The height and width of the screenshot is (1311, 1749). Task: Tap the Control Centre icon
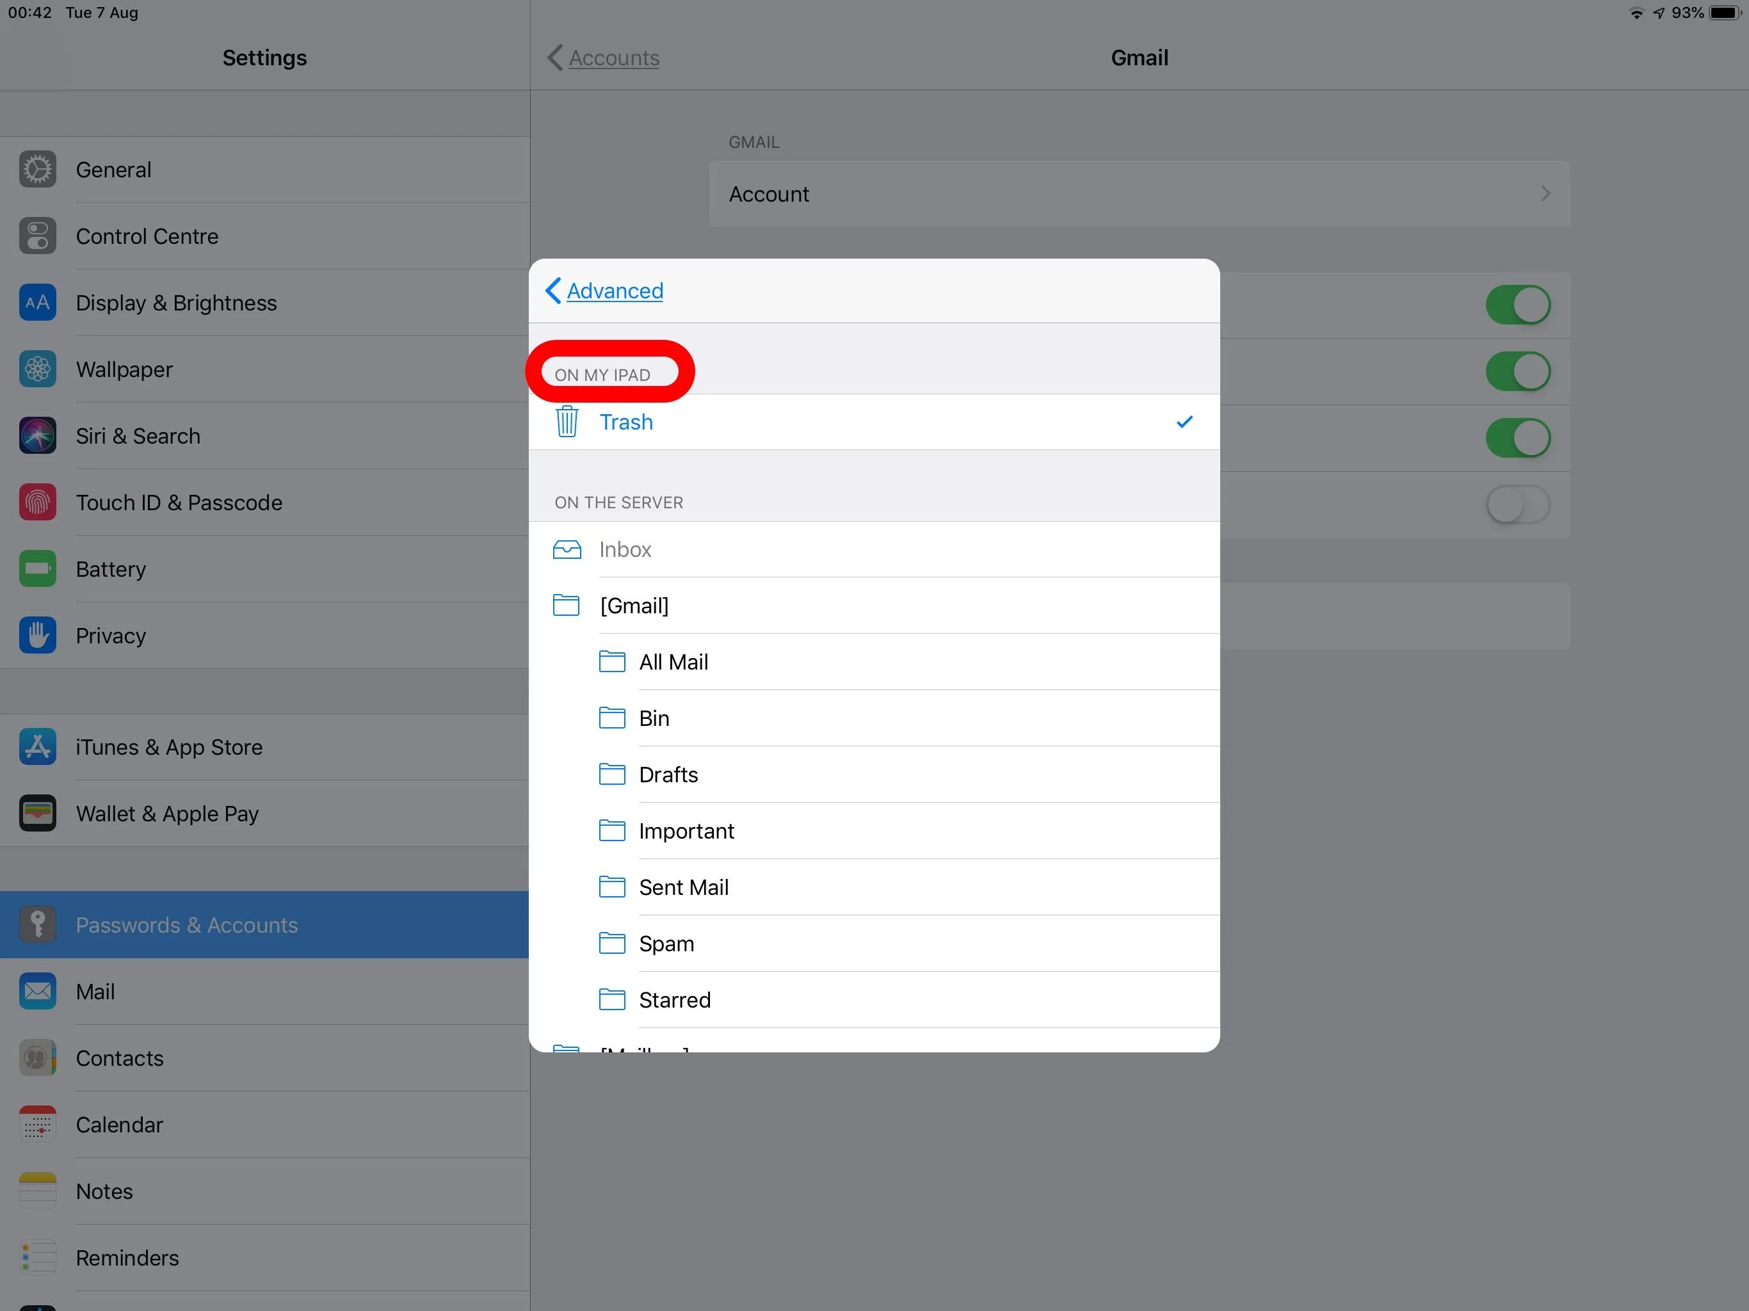point(37,236)
